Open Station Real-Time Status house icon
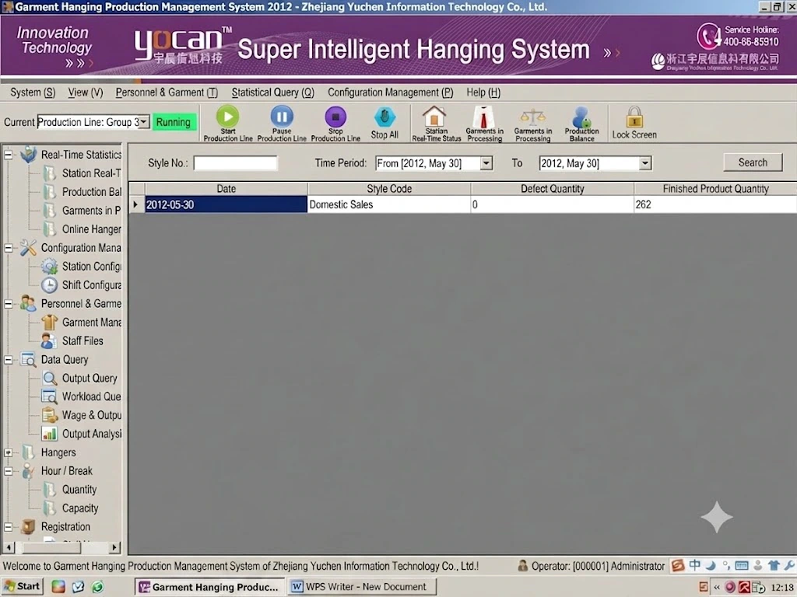 (x=434, y=117)
